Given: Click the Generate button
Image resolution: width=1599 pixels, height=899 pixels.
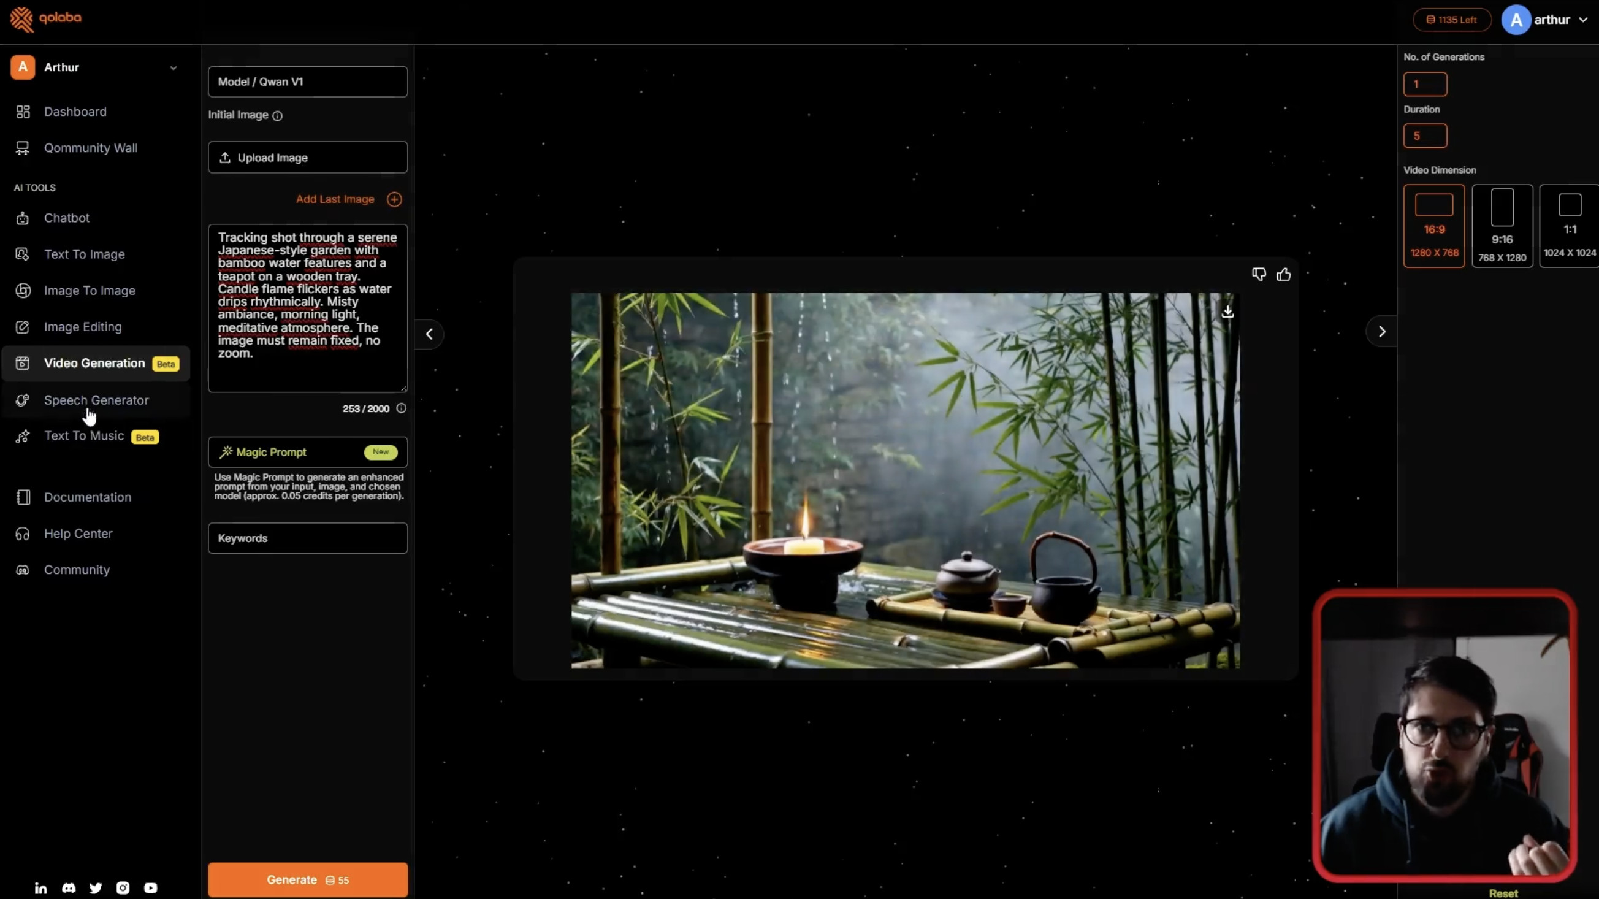Looking at the screenshot, I should [x=307, y=880].
